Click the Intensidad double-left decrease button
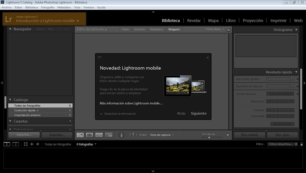The height and width of the screenshot is (173, 306). [270, 116]
